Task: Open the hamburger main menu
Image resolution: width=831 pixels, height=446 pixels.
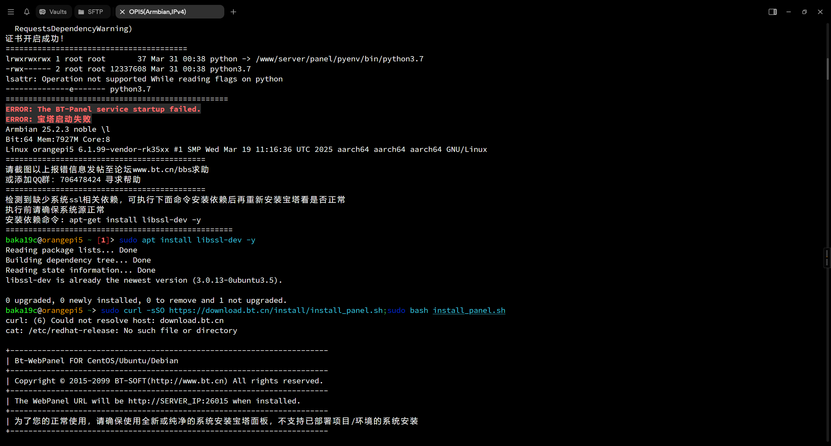Action: click(x=11, y=12)
